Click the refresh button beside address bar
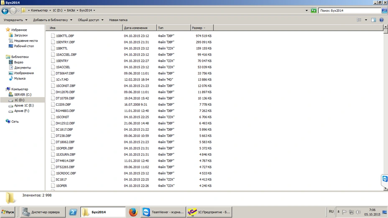 pyautogui.click(x=314, y=10)
